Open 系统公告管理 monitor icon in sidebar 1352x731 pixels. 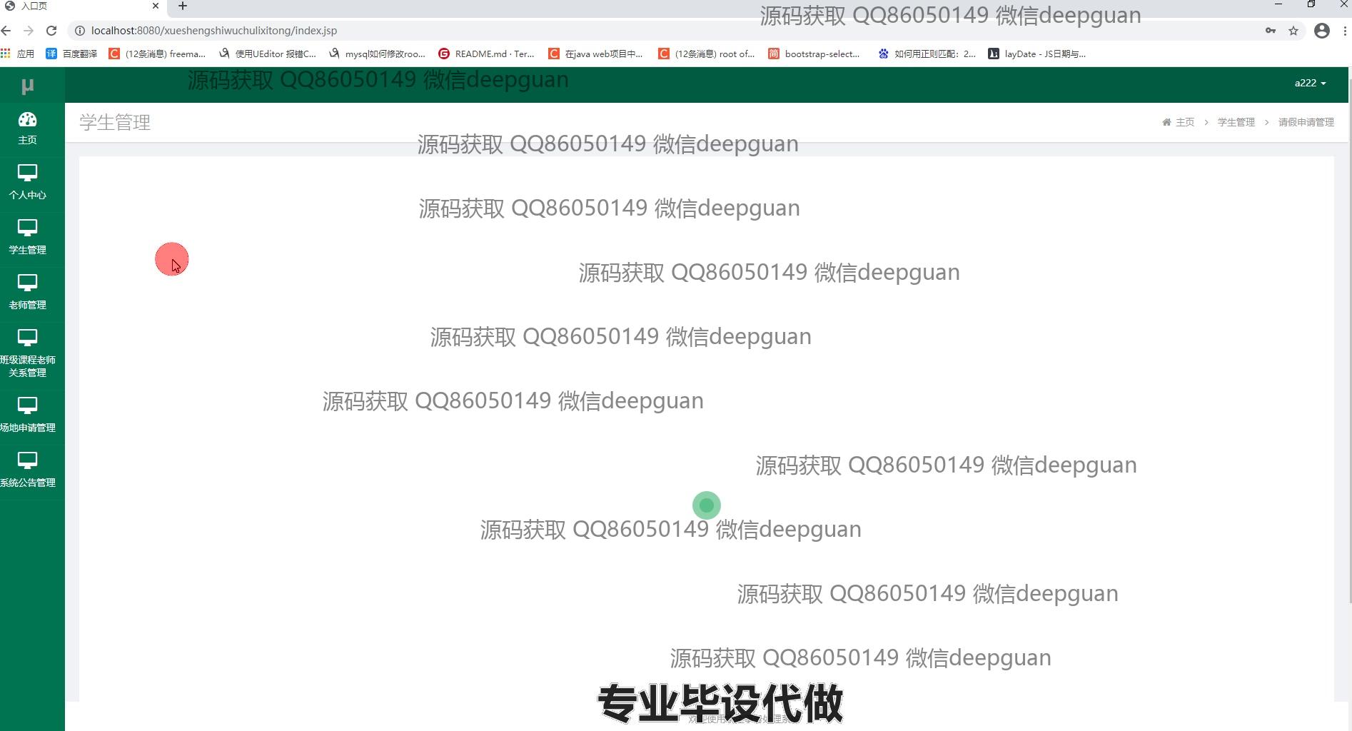27,460
